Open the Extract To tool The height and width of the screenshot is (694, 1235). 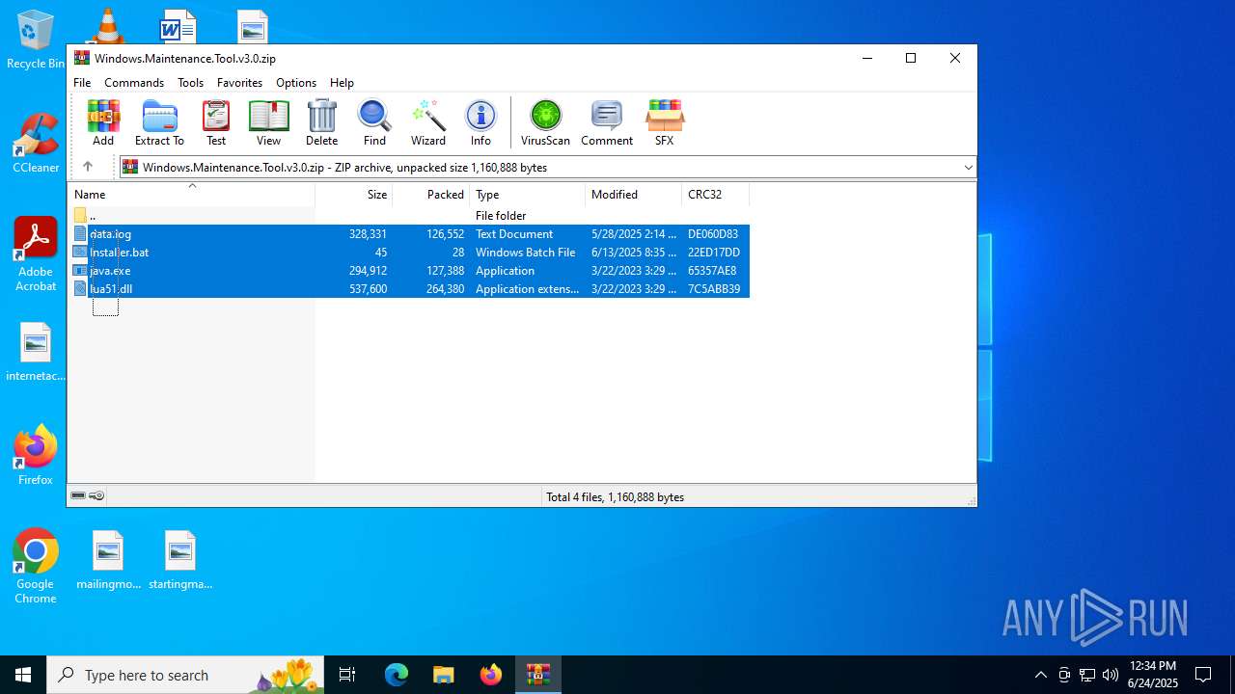[x=159, y=122]
